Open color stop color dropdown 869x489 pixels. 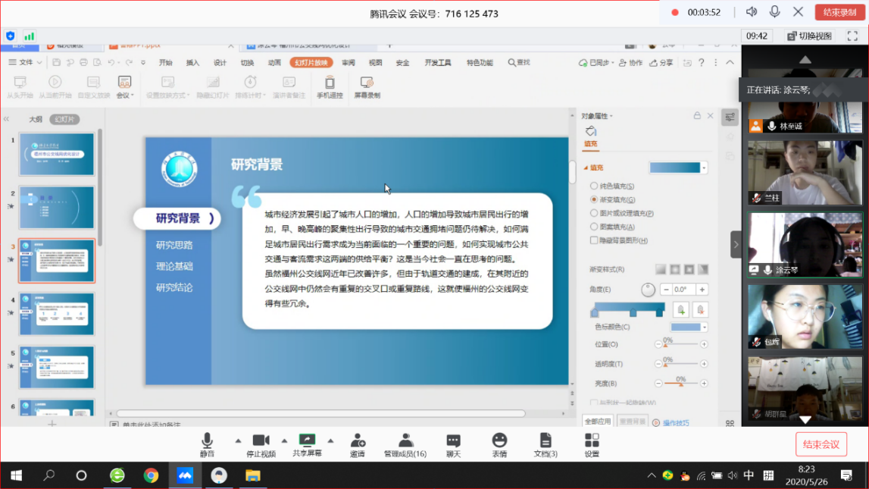(705, 327)
